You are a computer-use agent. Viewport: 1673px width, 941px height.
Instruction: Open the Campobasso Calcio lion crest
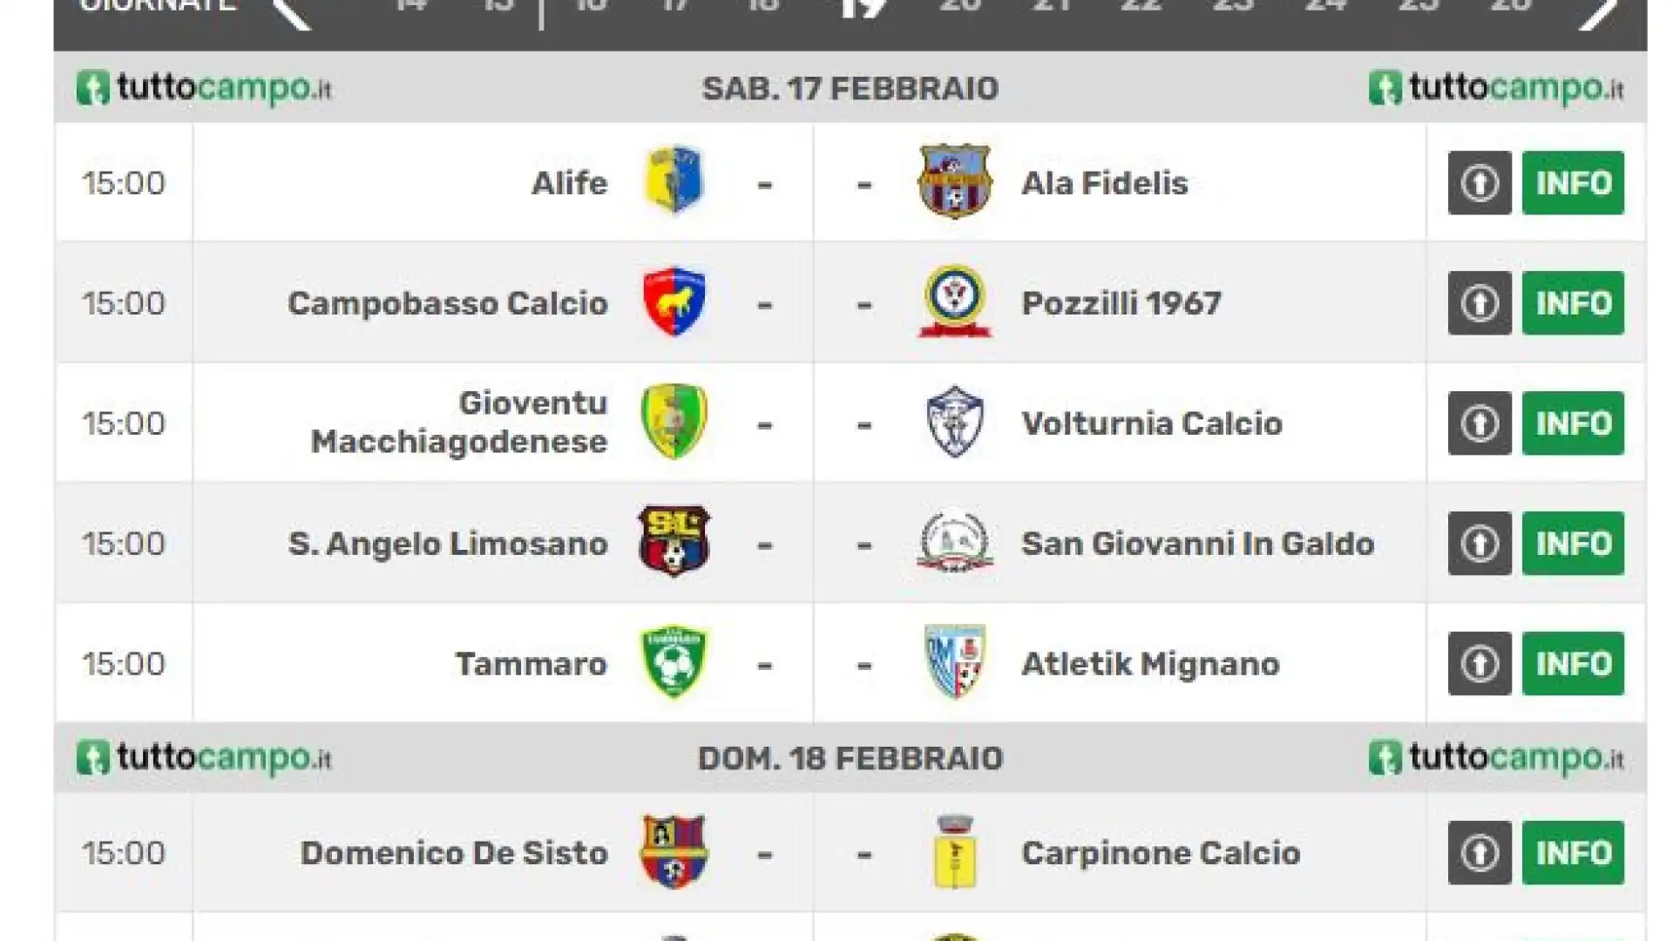674,302
